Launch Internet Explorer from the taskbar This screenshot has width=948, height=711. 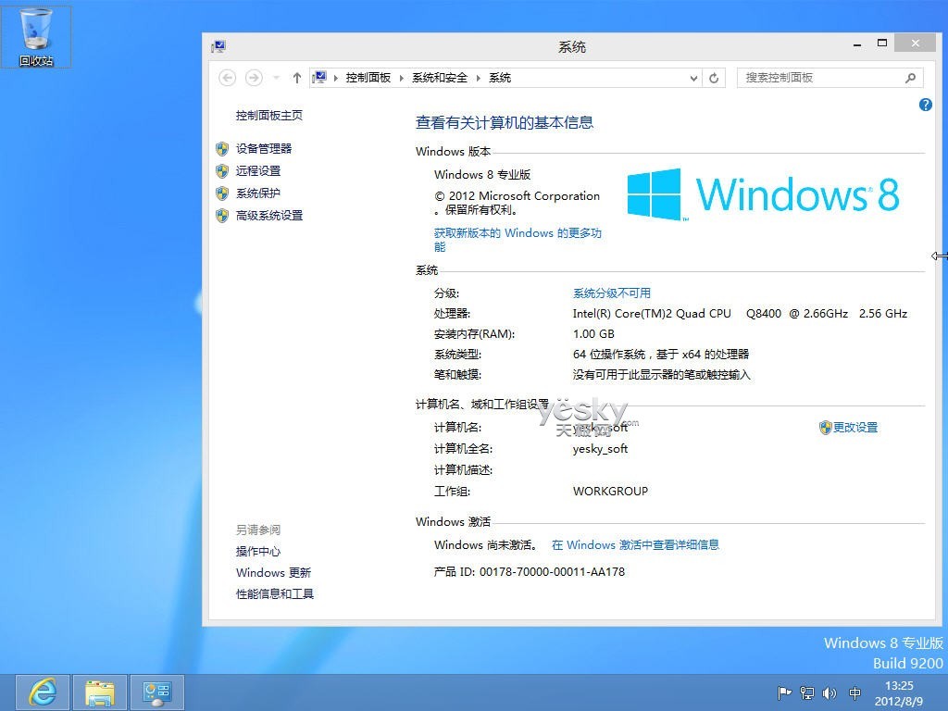(x=43, y=692)
